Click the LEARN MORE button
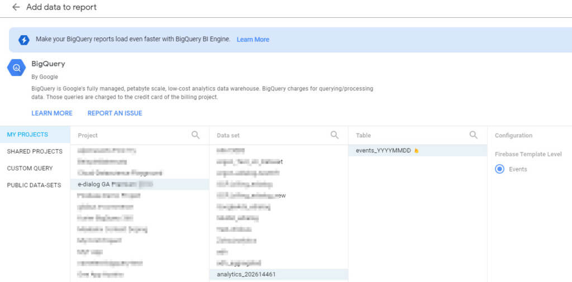Image resolution: width=572 pixels, height=282 pixels. click(x=52, y=113)
